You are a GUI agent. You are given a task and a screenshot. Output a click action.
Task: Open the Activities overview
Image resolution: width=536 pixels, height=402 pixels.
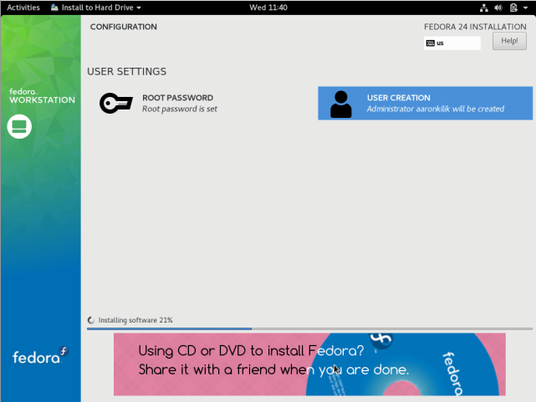click(x=23, y=8)
